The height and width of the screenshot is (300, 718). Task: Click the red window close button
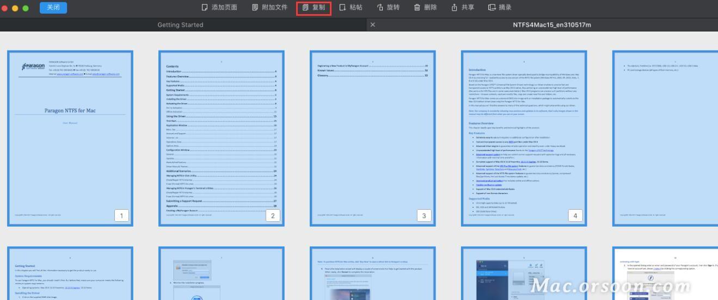(5, 8)
